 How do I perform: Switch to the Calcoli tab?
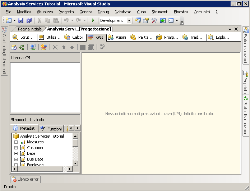[74, 37]
